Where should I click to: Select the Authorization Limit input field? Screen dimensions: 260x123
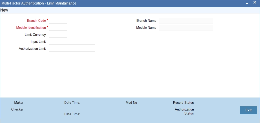[72, 48]
